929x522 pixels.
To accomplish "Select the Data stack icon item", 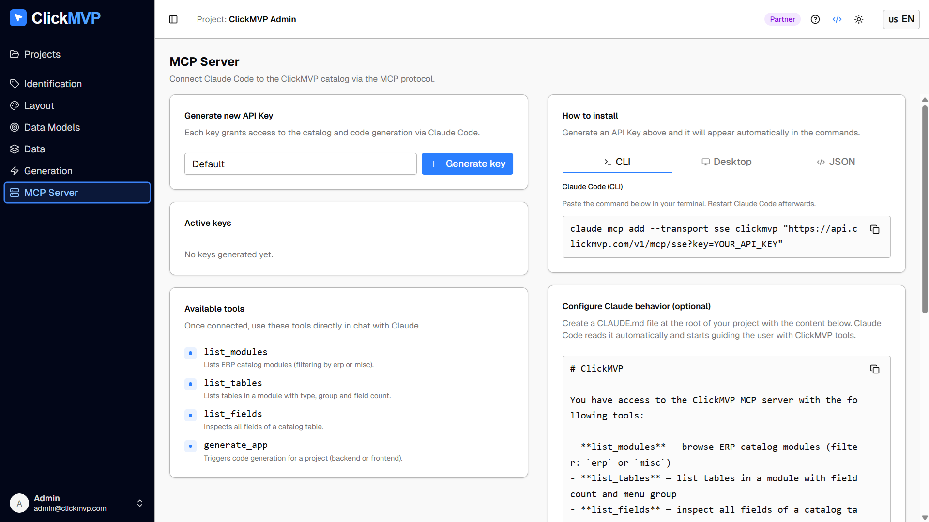I will pyautogui.click(x=34, y=149).
